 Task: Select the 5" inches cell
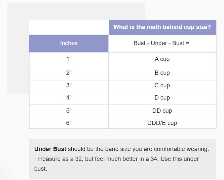(69, 111)
